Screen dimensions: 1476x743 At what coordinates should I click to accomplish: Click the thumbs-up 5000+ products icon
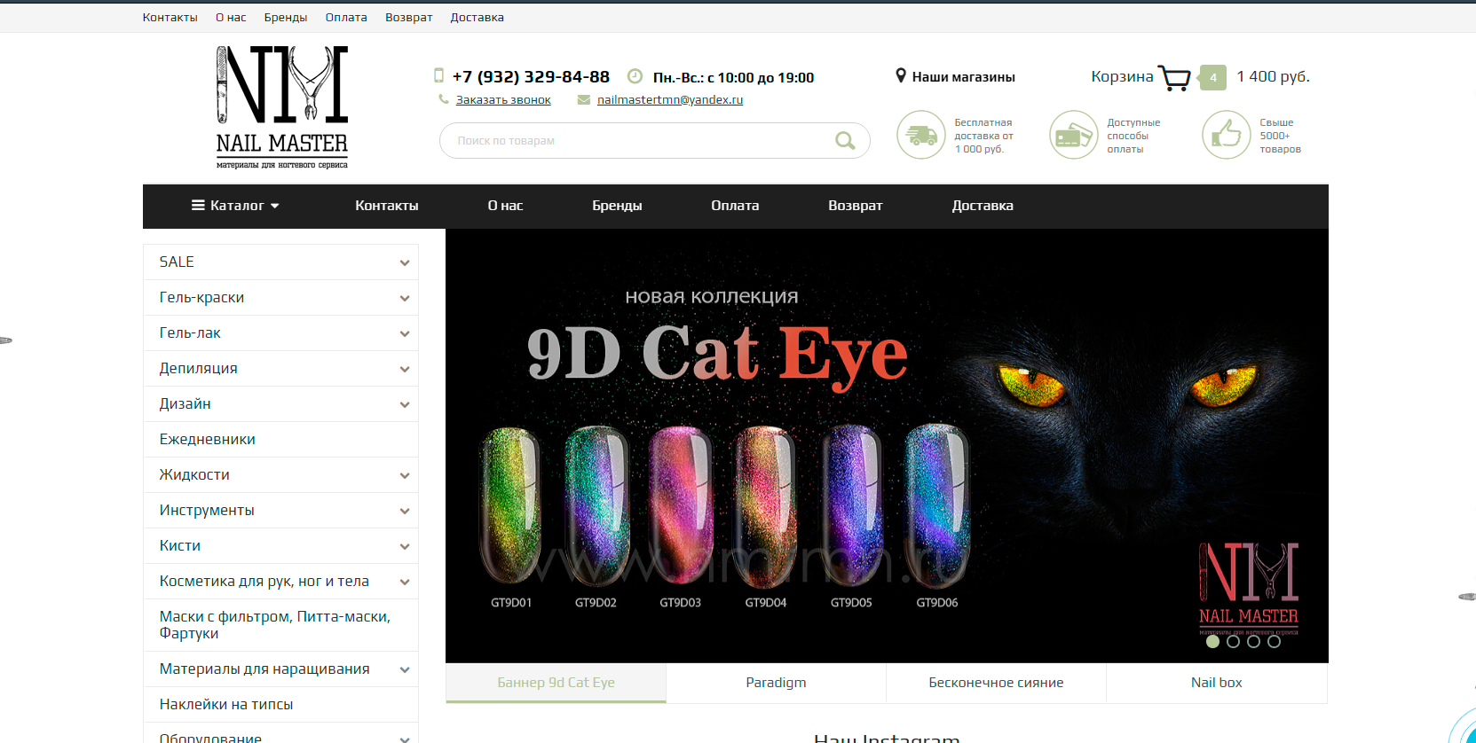(x=1227, y=135)
